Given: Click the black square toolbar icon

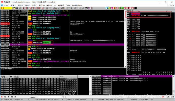Looking at the screenshot, I should coord(135,8).
